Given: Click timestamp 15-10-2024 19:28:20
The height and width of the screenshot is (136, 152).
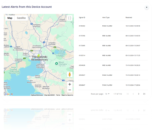Looking at the screenshot, I should coord(133,65).
